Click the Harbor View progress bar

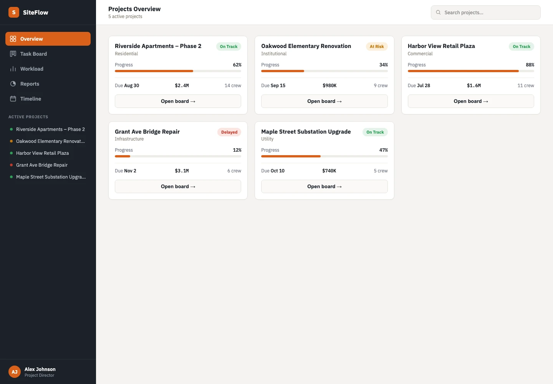tap(471, 71)
